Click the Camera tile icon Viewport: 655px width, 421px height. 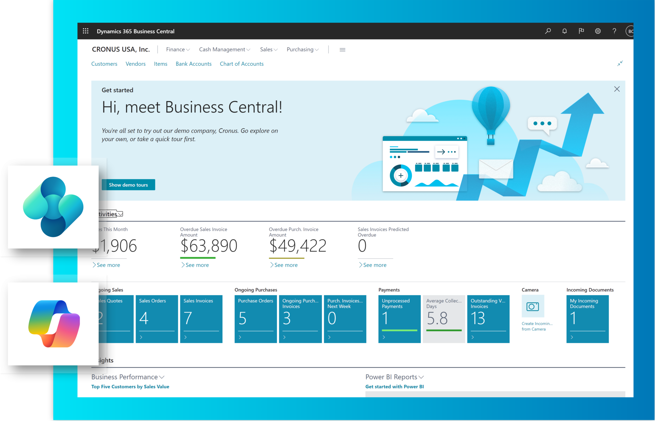tap(532, 306)
